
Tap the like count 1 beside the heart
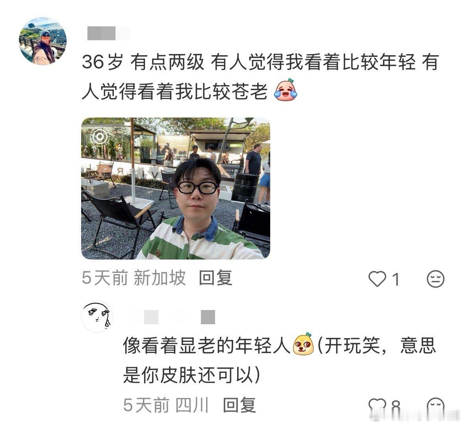coord(395,279)
